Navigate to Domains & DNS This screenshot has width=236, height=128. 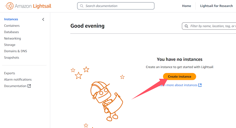[15, 51]
